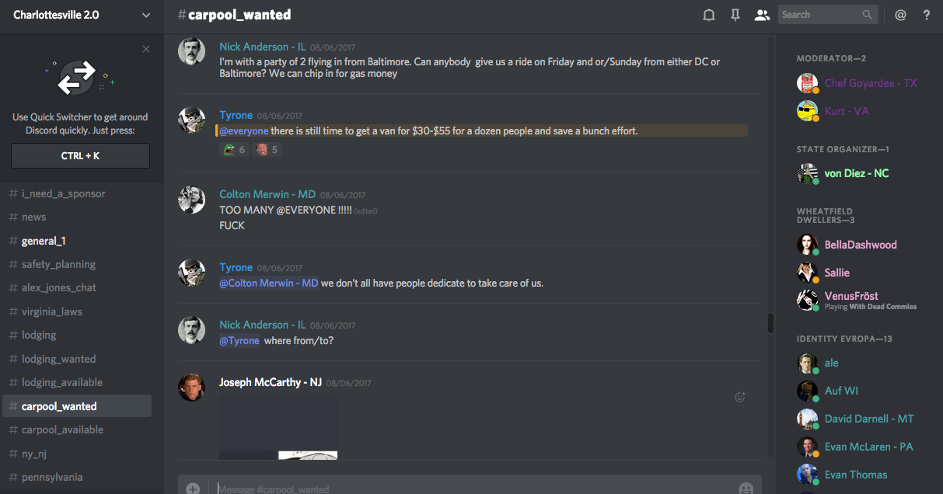The height and width of the screenshot is (494, 943).
Task: Click the search magnifier icon
Action: (868, 15)
